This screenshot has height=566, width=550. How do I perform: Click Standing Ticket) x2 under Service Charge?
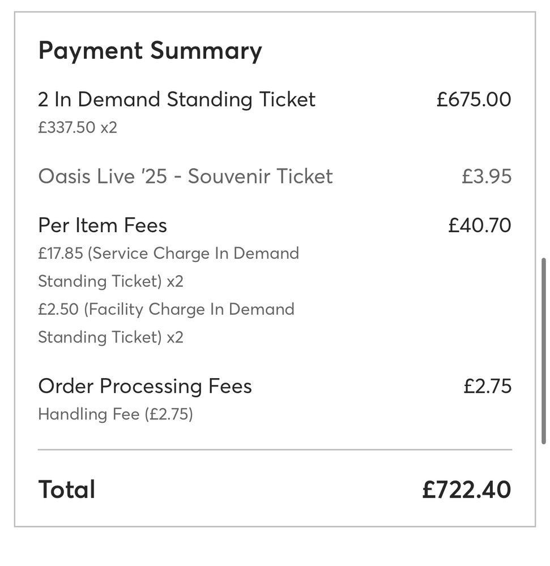point(110,281)
